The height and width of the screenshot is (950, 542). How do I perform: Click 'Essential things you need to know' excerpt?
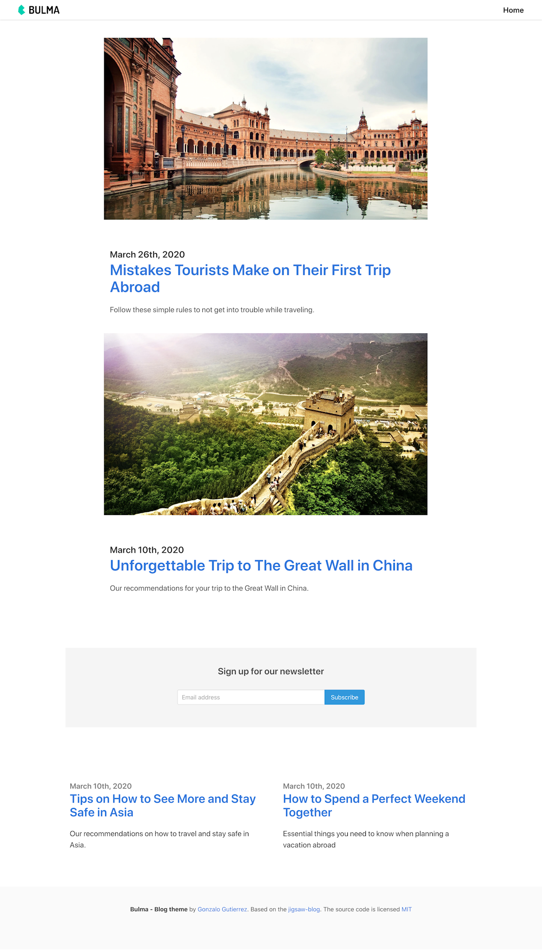coord(366,839)
